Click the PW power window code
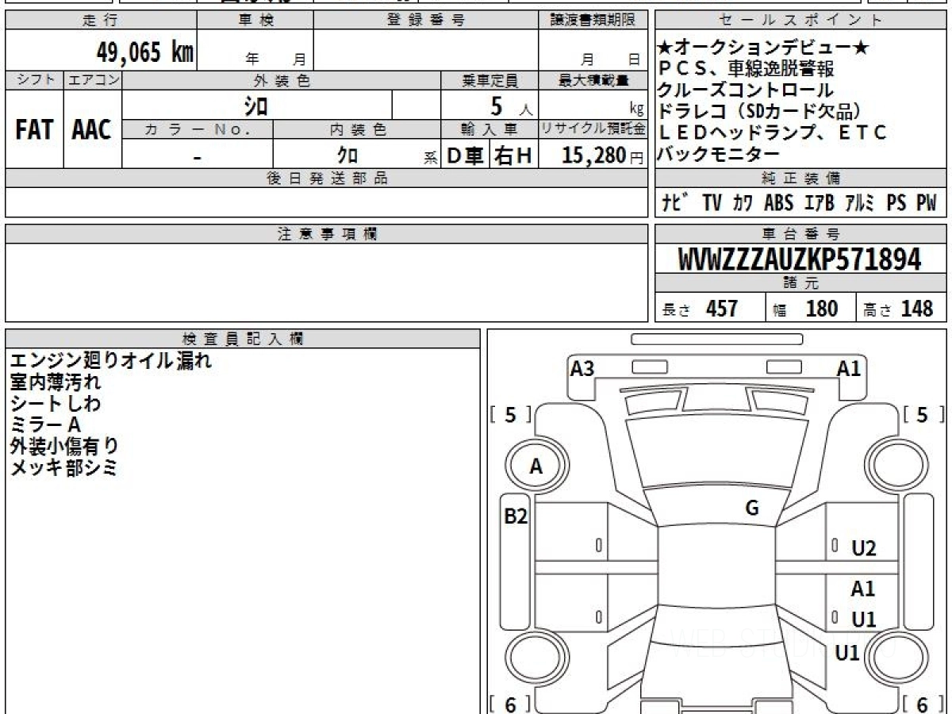The image size is (952, 714). pyautogui.click(x=927, y=203)
